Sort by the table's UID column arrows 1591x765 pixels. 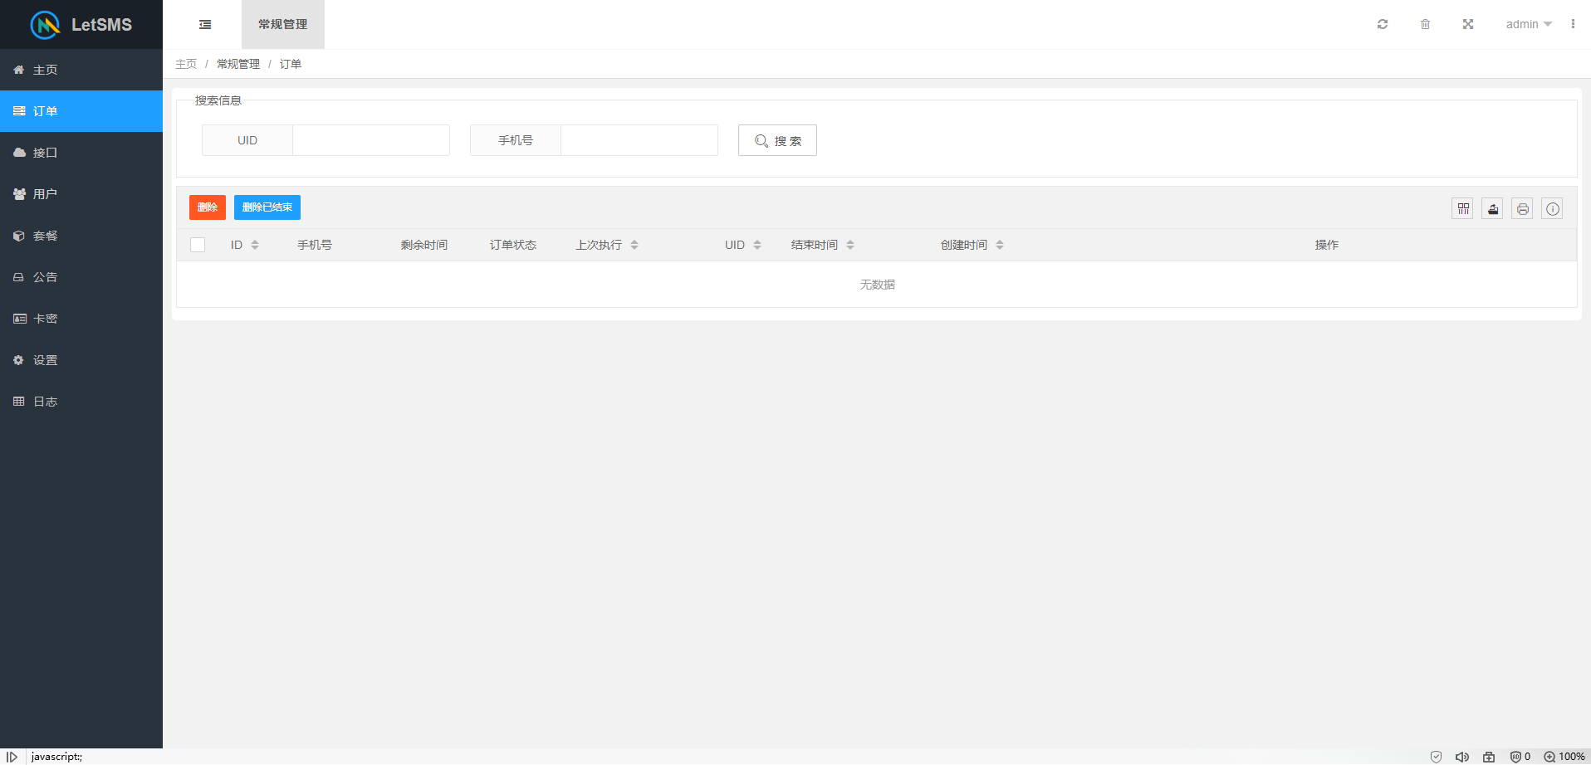click(757, 245)
